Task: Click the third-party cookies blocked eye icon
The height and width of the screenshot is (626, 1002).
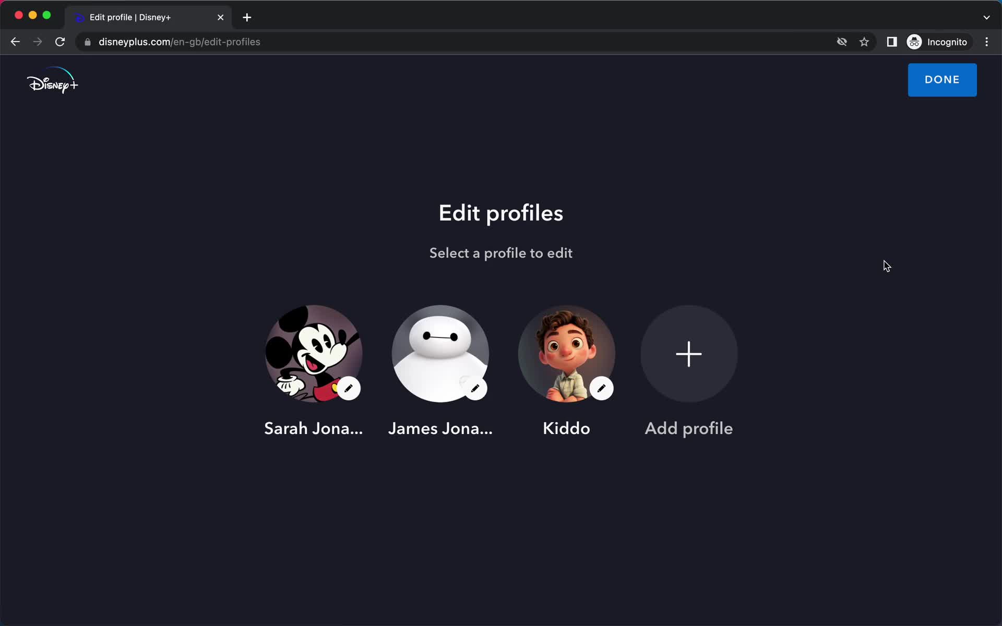Action: click(x=842, y=42)
